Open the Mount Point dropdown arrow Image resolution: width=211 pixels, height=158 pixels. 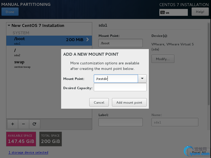click(x=142, y=79)
